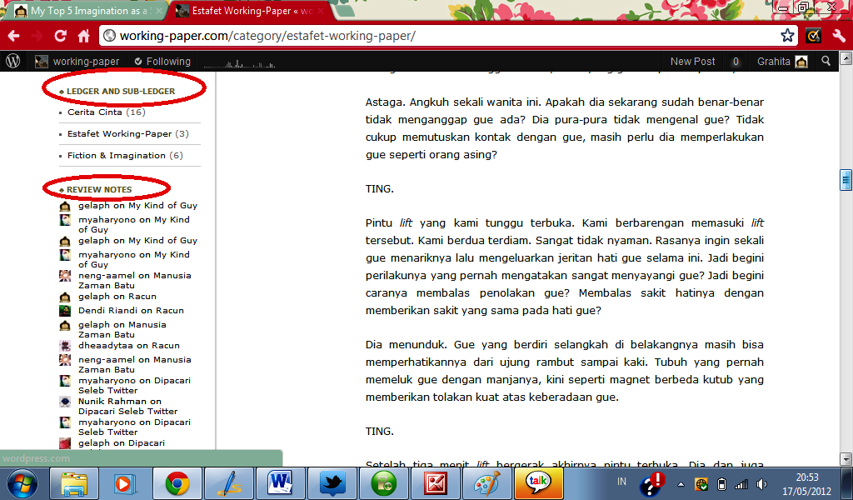Screen dimensions: 853x500
Task: Open Google Talk from the taskbar
Action: pyautogui.click(x=537, y=483)
